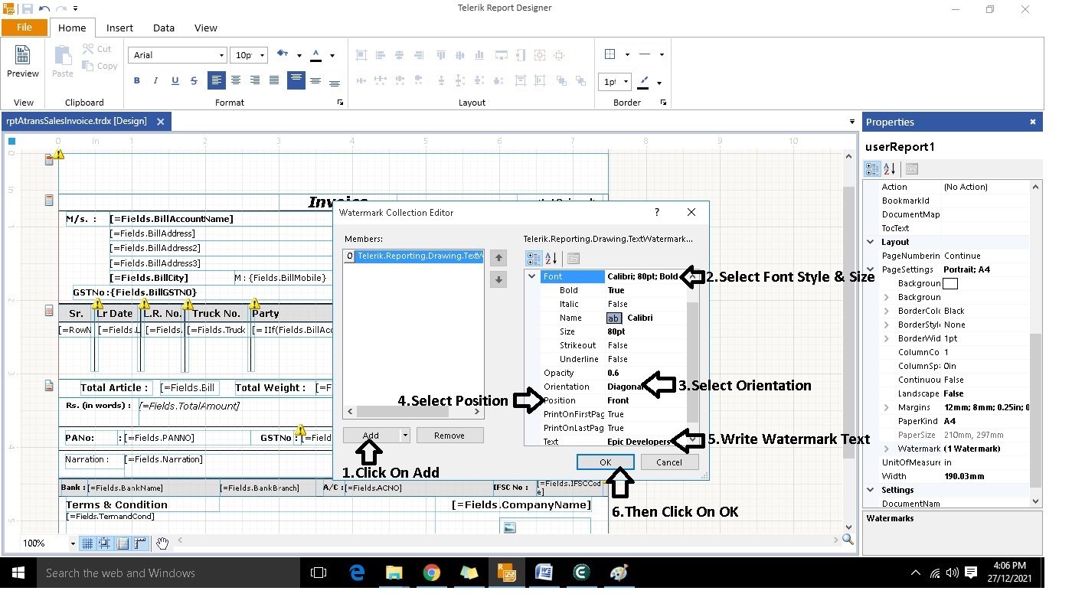Toggle center text alignment button
This screenshot has height=594, width=1072.
click(x=236, y=80)
